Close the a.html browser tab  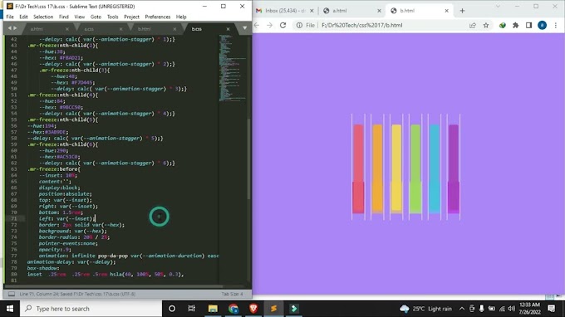point(379,11)
